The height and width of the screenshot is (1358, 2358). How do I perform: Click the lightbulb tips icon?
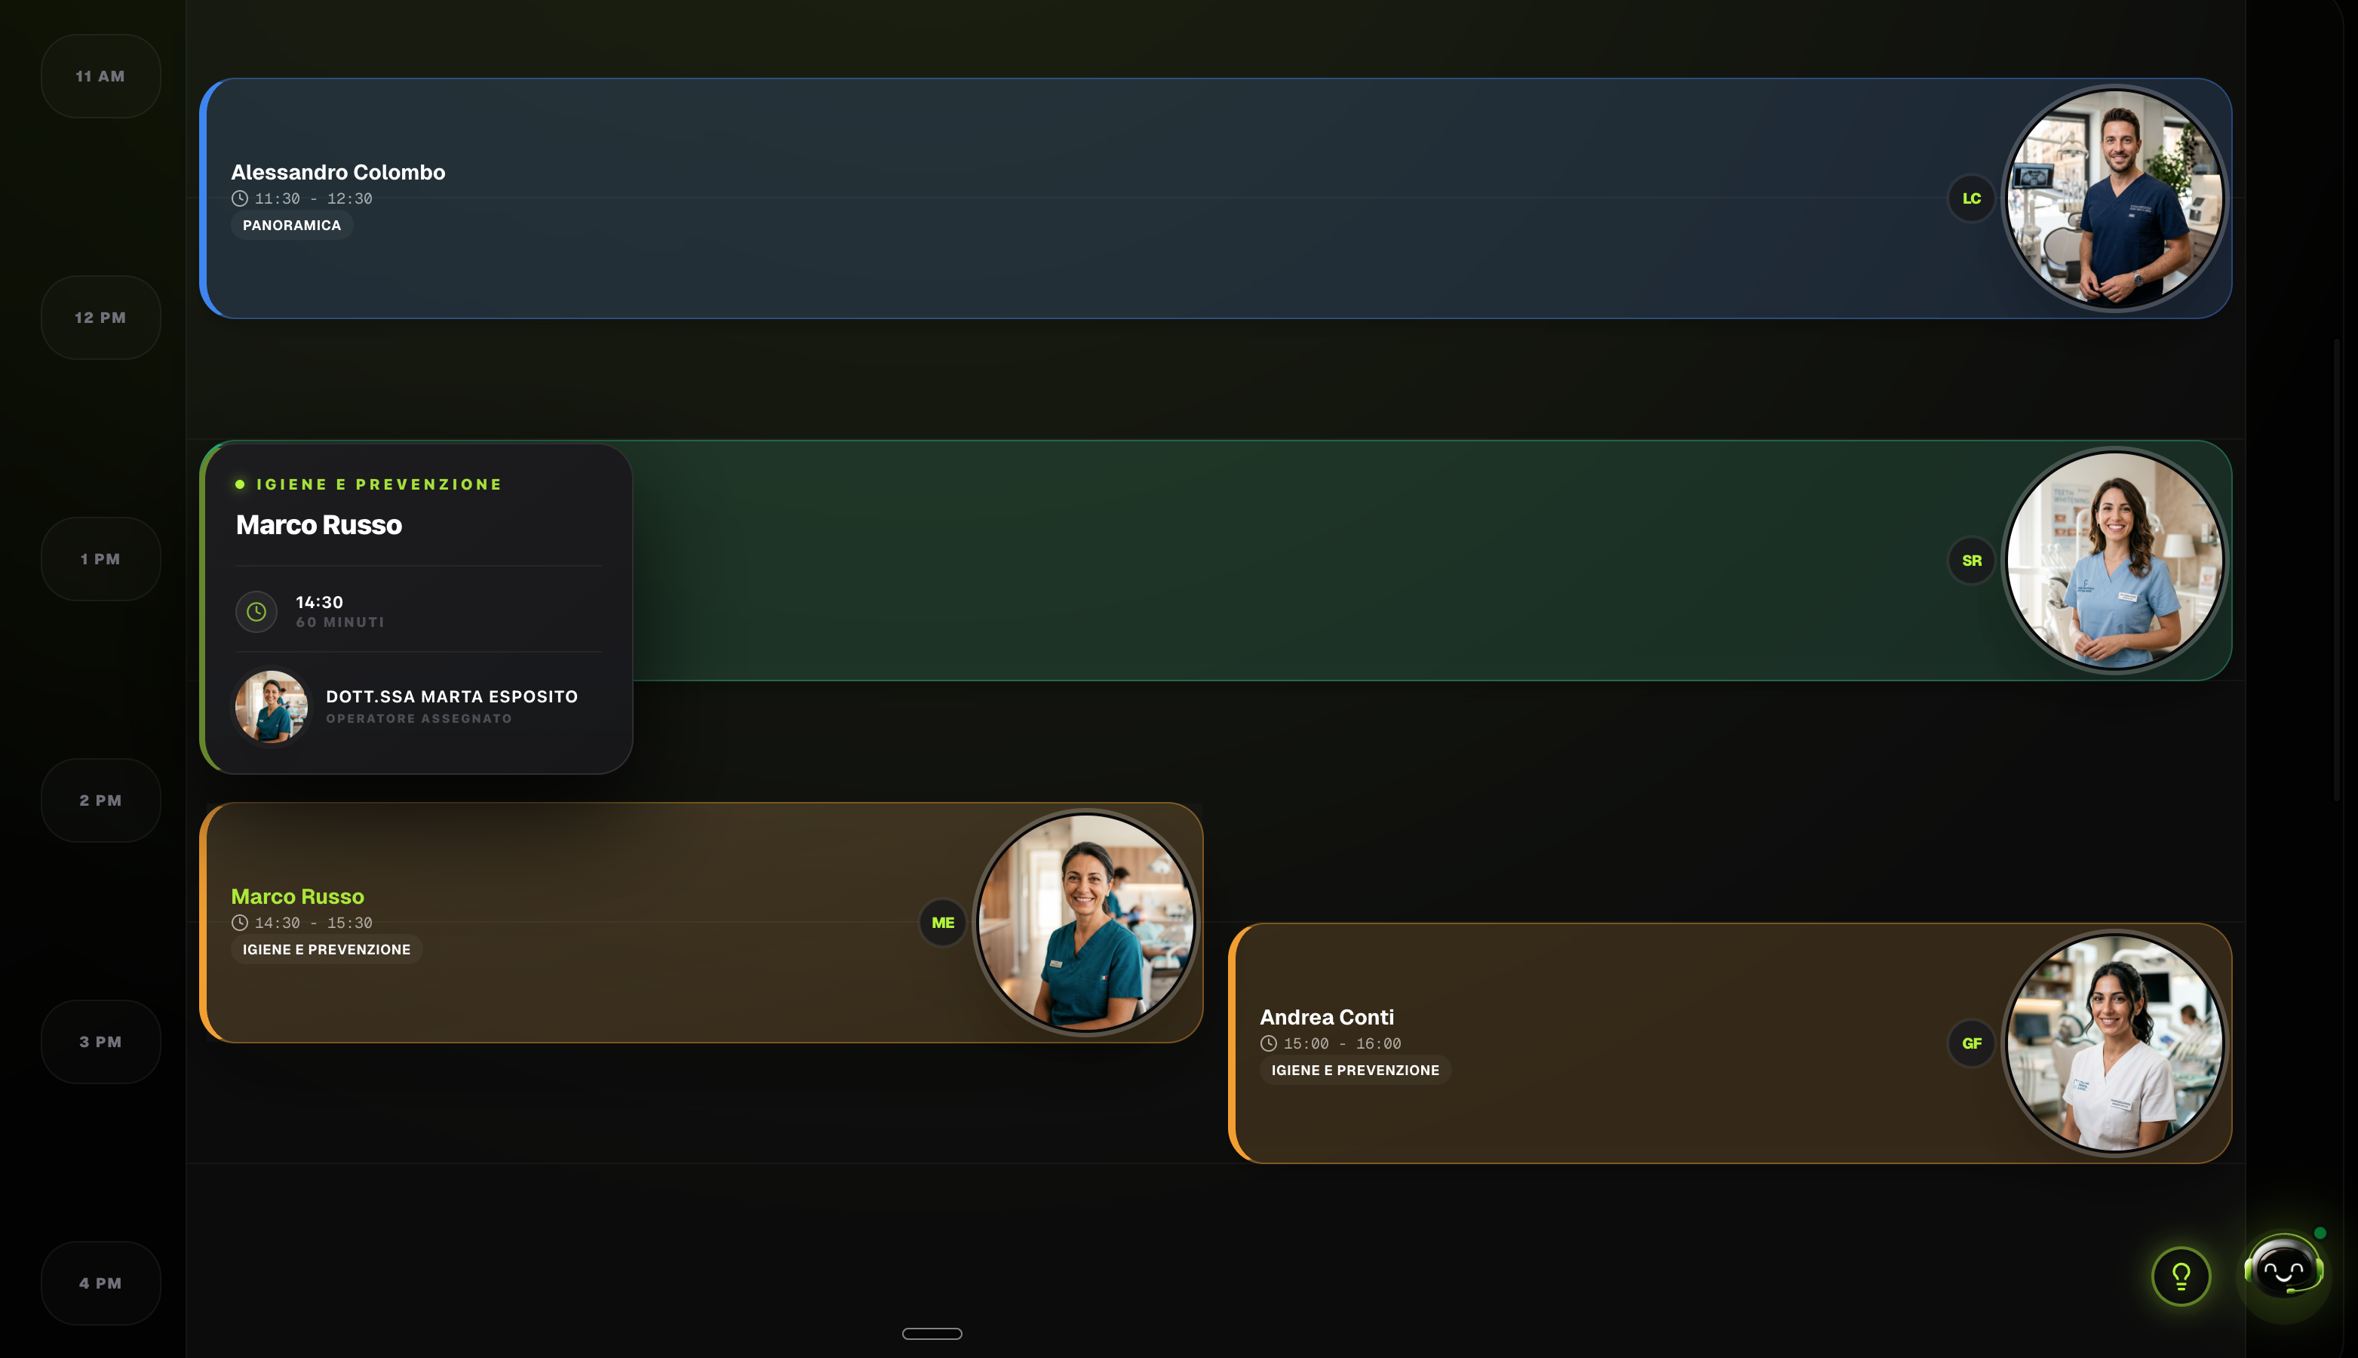[2180, 1275]
